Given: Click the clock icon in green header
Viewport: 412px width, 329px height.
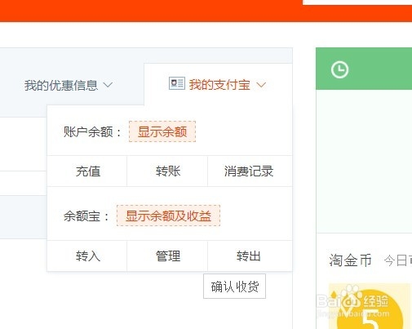Looking at the screenshot, I should (x=339, y=69).
